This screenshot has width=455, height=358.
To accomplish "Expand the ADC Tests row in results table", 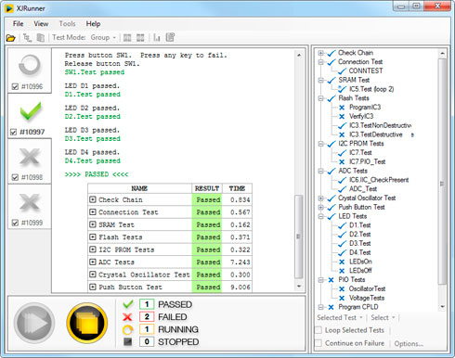I will 93,262.
